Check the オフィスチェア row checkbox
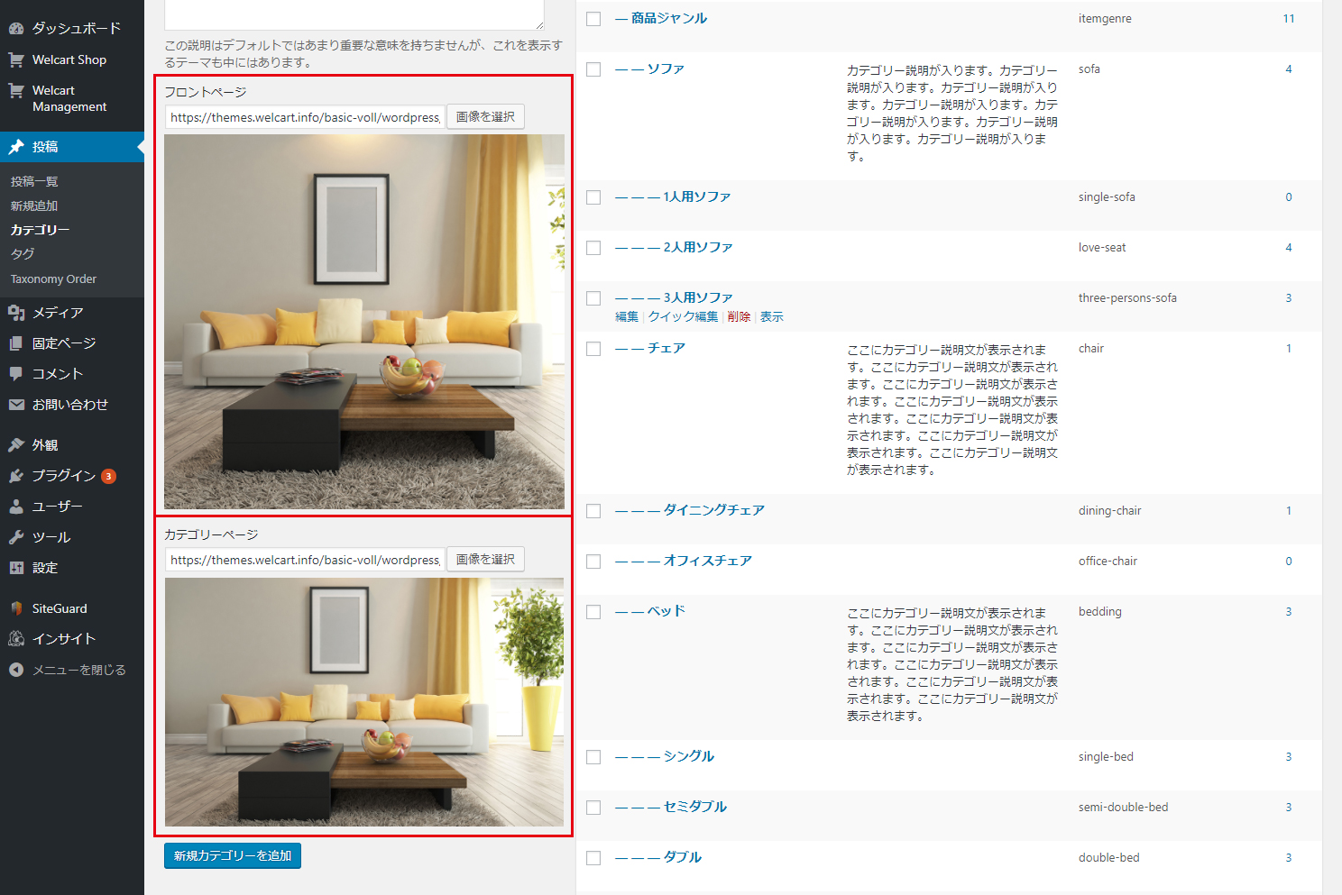1342x895 pixels. [x=593, y=562]
